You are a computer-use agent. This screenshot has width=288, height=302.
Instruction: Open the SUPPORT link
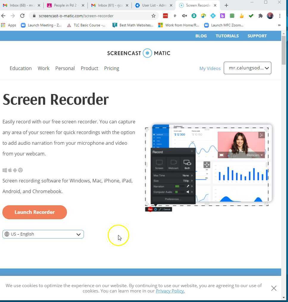tap(257, 36)
